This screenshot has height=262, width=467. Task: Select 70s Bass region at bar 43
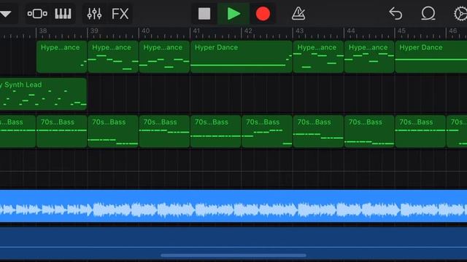pos(318,132)
